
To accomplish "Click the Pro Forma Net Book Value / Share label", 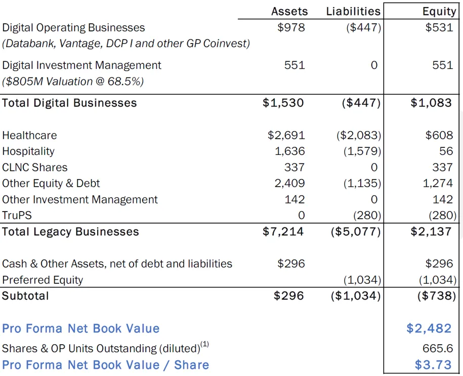I will (105, 365).
